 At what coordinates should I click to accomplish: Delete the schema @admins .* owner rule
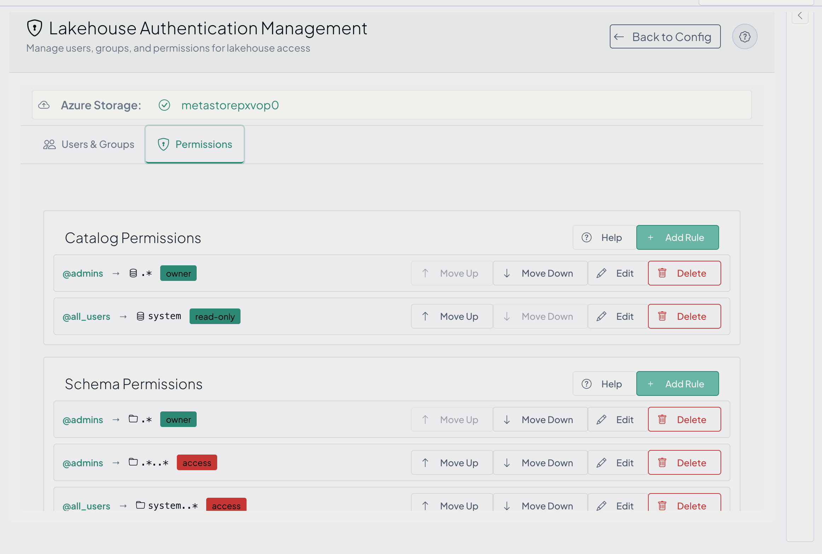[x=684, y=420]
